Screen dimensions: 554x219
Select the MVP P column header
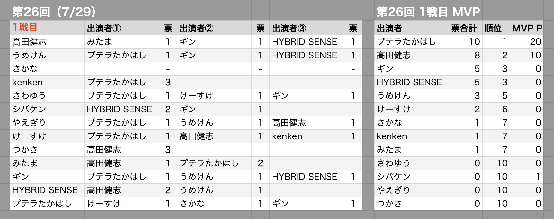[x=527, y=28]
